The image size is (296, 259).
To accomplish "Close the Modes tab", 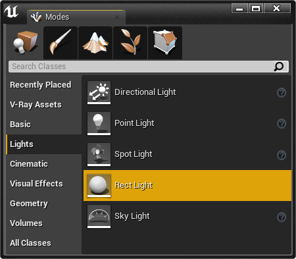I will (x=117, y=17).
